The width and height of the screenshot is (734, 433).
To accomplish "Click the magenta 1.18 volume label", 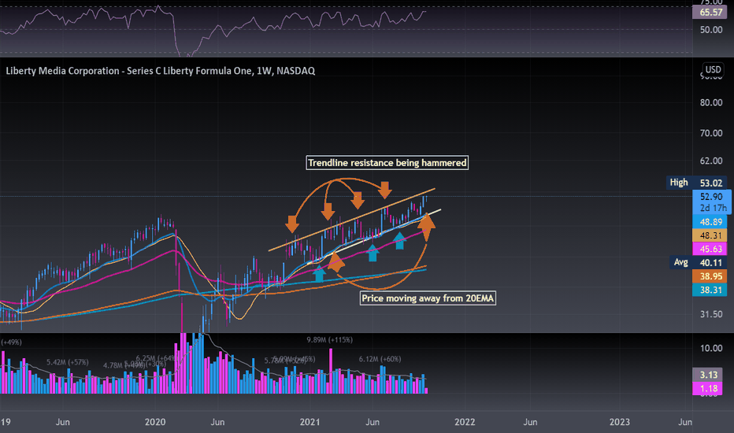I will [x=709, y=388].
